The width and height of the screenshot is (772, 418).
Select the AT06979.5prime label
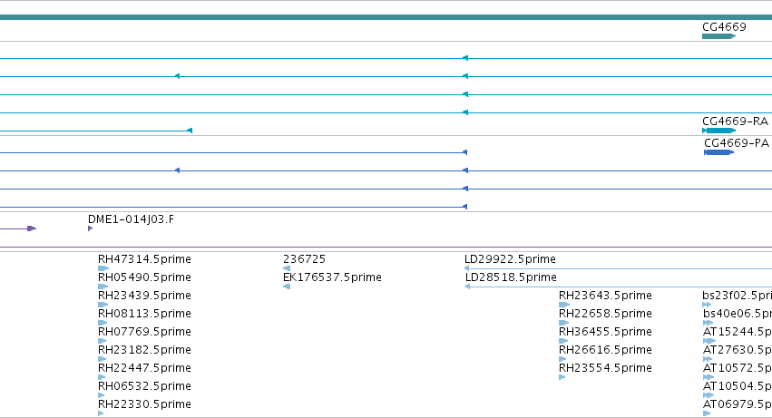[738, 404]
